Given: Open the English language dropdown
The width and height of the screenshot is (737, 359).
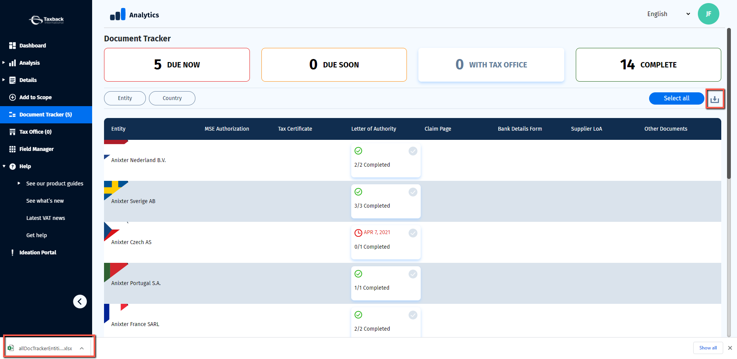Looking at the screenshot, I should pos(668,14).
